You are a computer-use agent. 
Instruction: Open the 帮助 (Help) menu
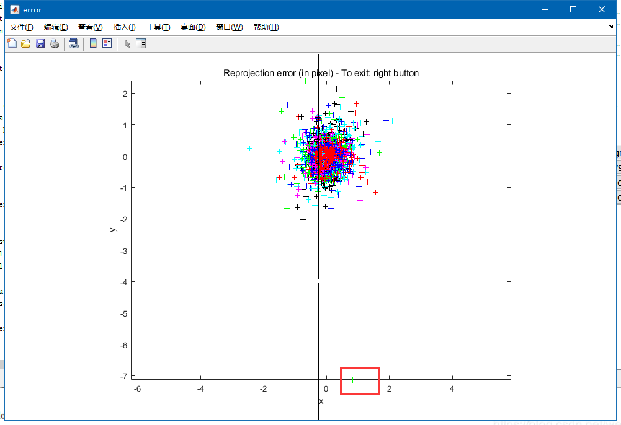(266, 27)
